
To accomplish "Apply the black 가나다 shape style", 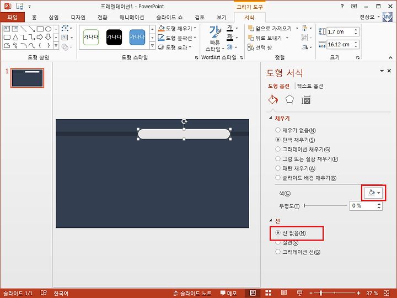I will coord(114,38).
